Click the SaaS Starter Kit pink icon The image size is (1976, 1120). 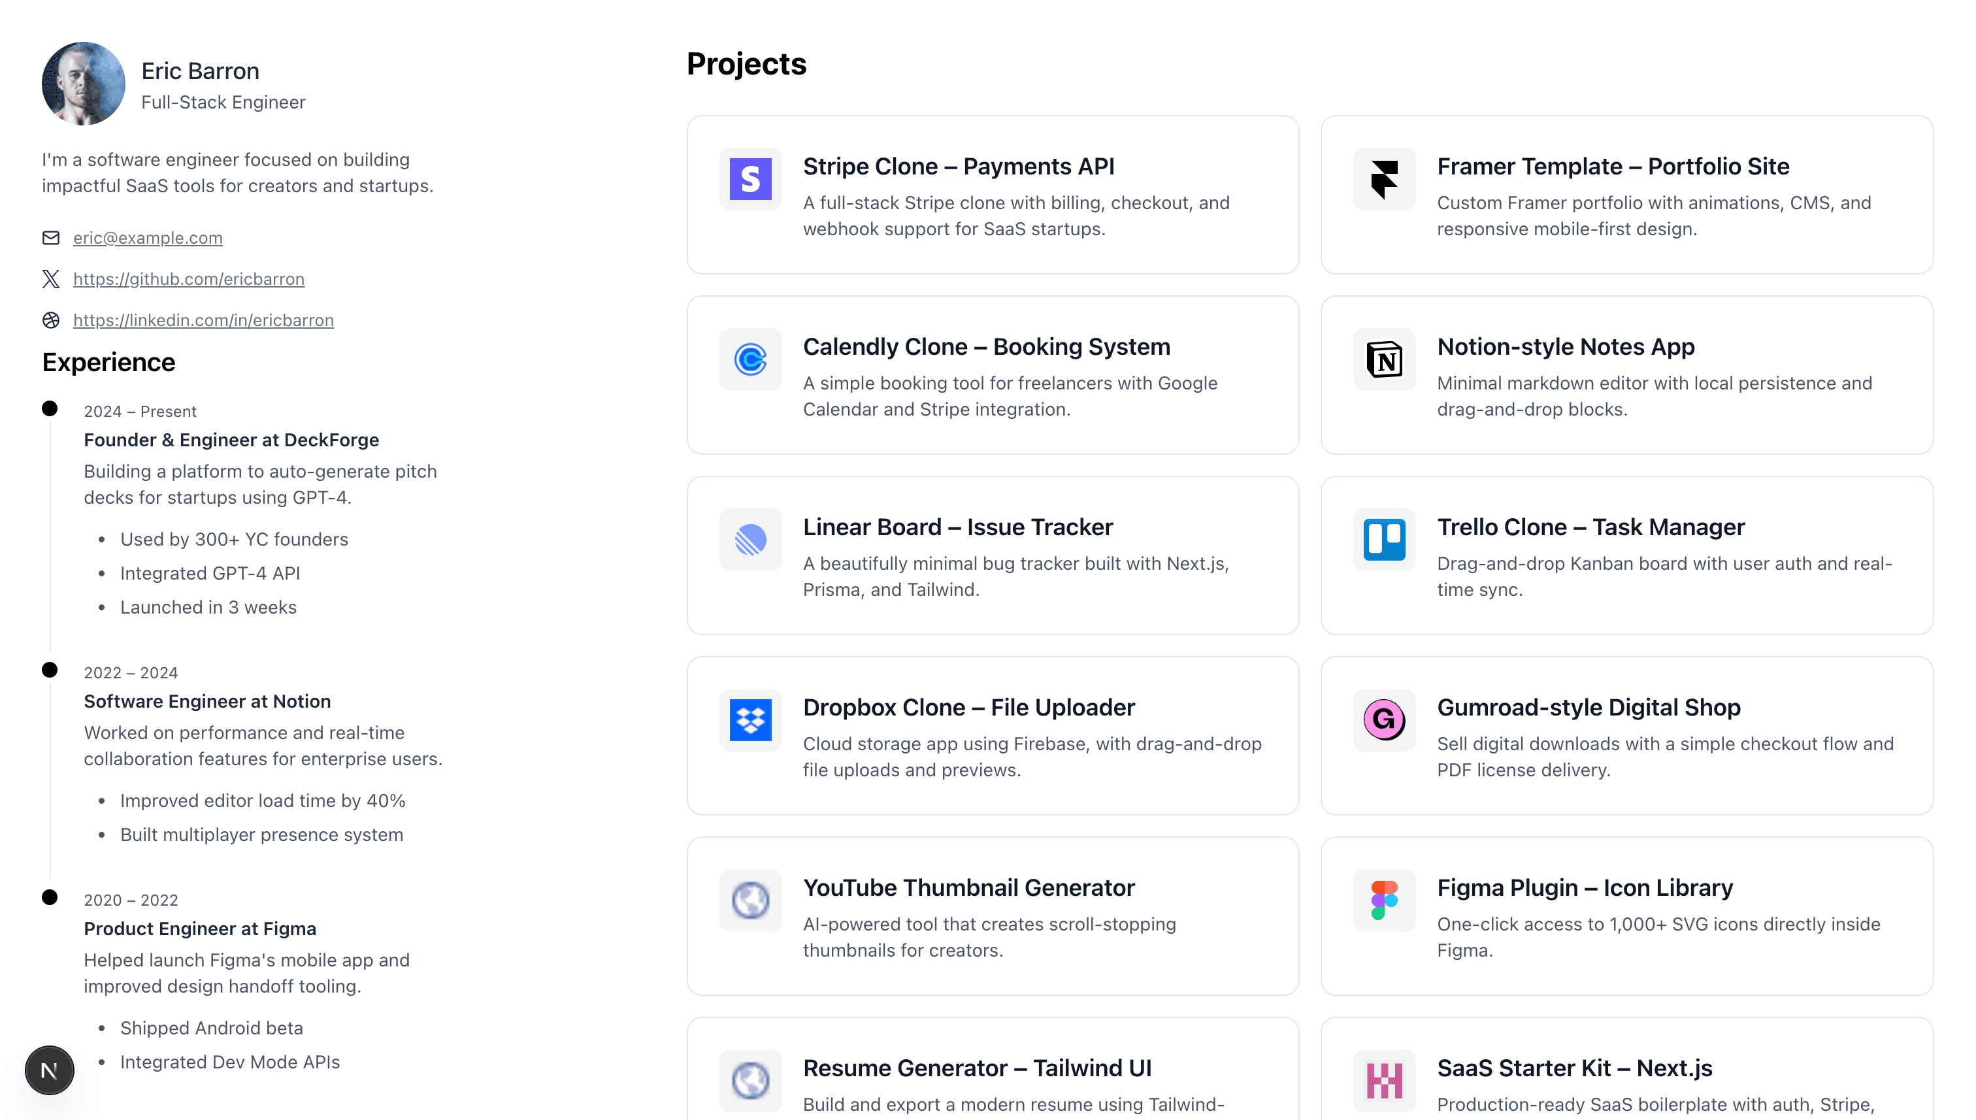(x=1384, y=1080)
